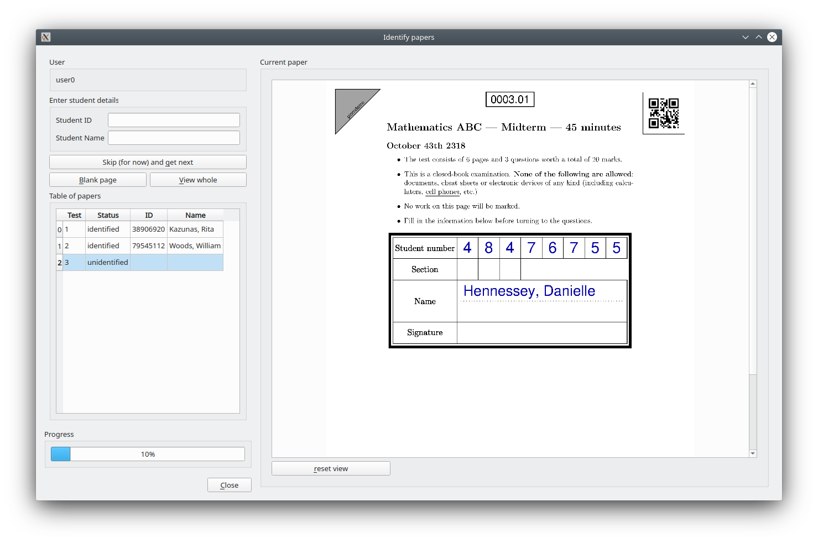Select the unidentified status cell
Viewport: 818px width, 543px height.
pos(108,262)
